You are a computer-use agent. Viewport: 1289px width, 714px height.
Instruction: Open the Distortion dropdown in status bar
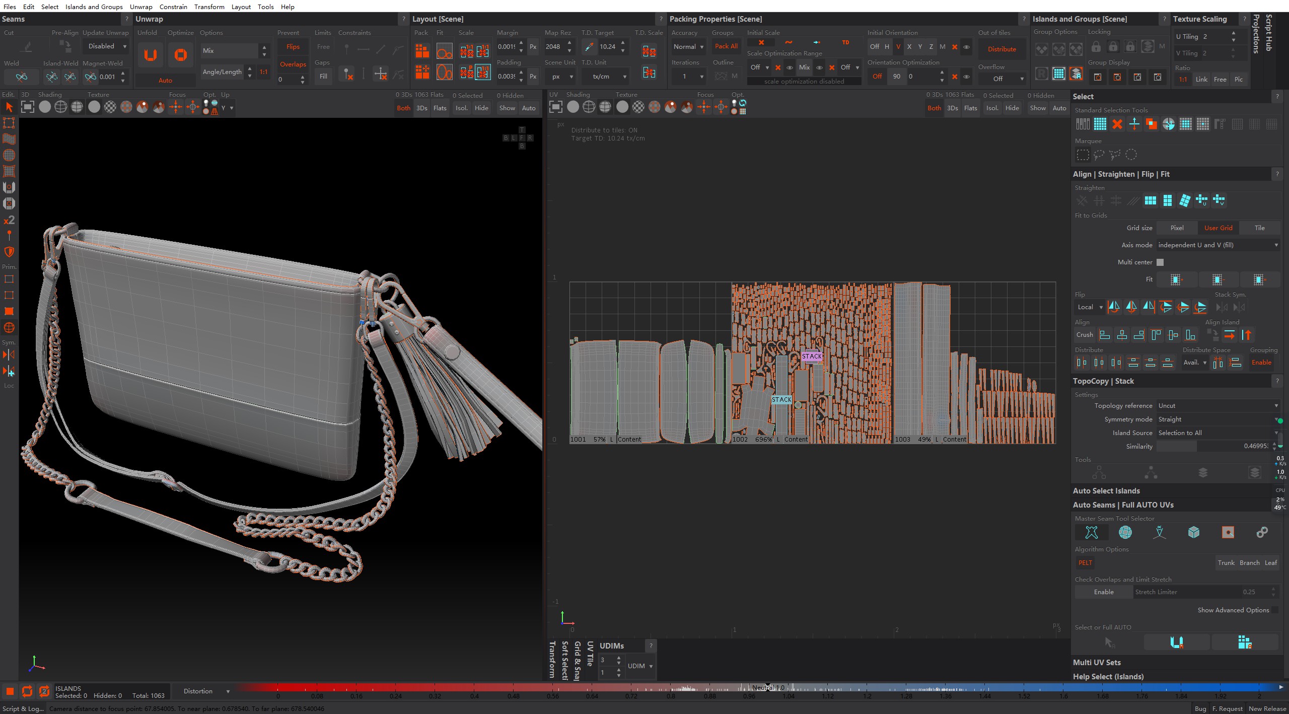[x=206, y=691]
